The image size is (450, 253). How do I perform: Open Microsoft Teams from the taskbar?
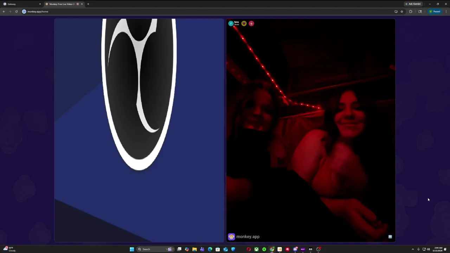point(202,249)
